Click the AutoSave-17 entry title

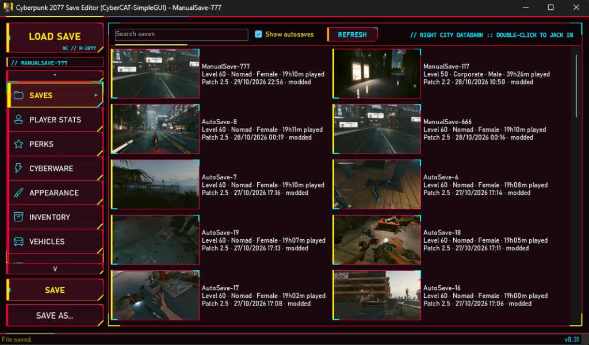220,288
